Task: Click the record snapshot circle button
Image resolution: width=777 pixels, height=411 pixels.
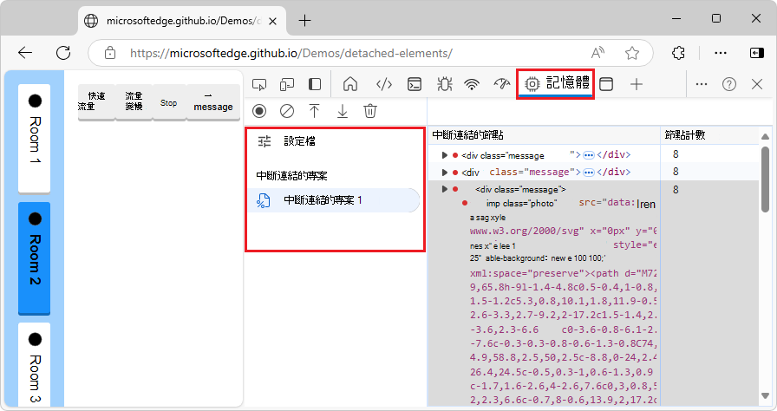Action: pyautogui.click(x=259, y=111)
